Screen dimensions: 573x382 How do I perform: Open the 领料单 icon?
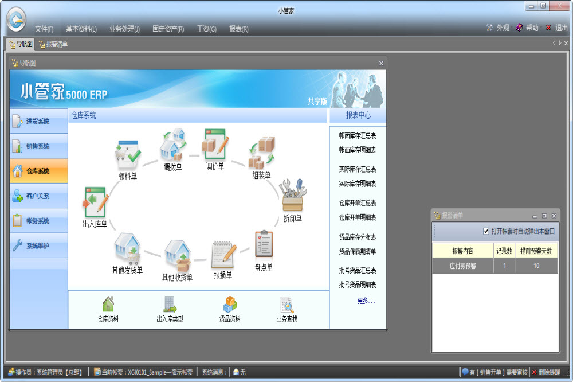pyautogui.click(x=128, y=155)
